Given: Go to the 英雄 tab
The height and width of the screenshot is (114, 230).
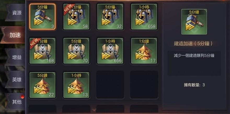Looking at the screenshot, I should pyautogui.click(x=15, y=79).
